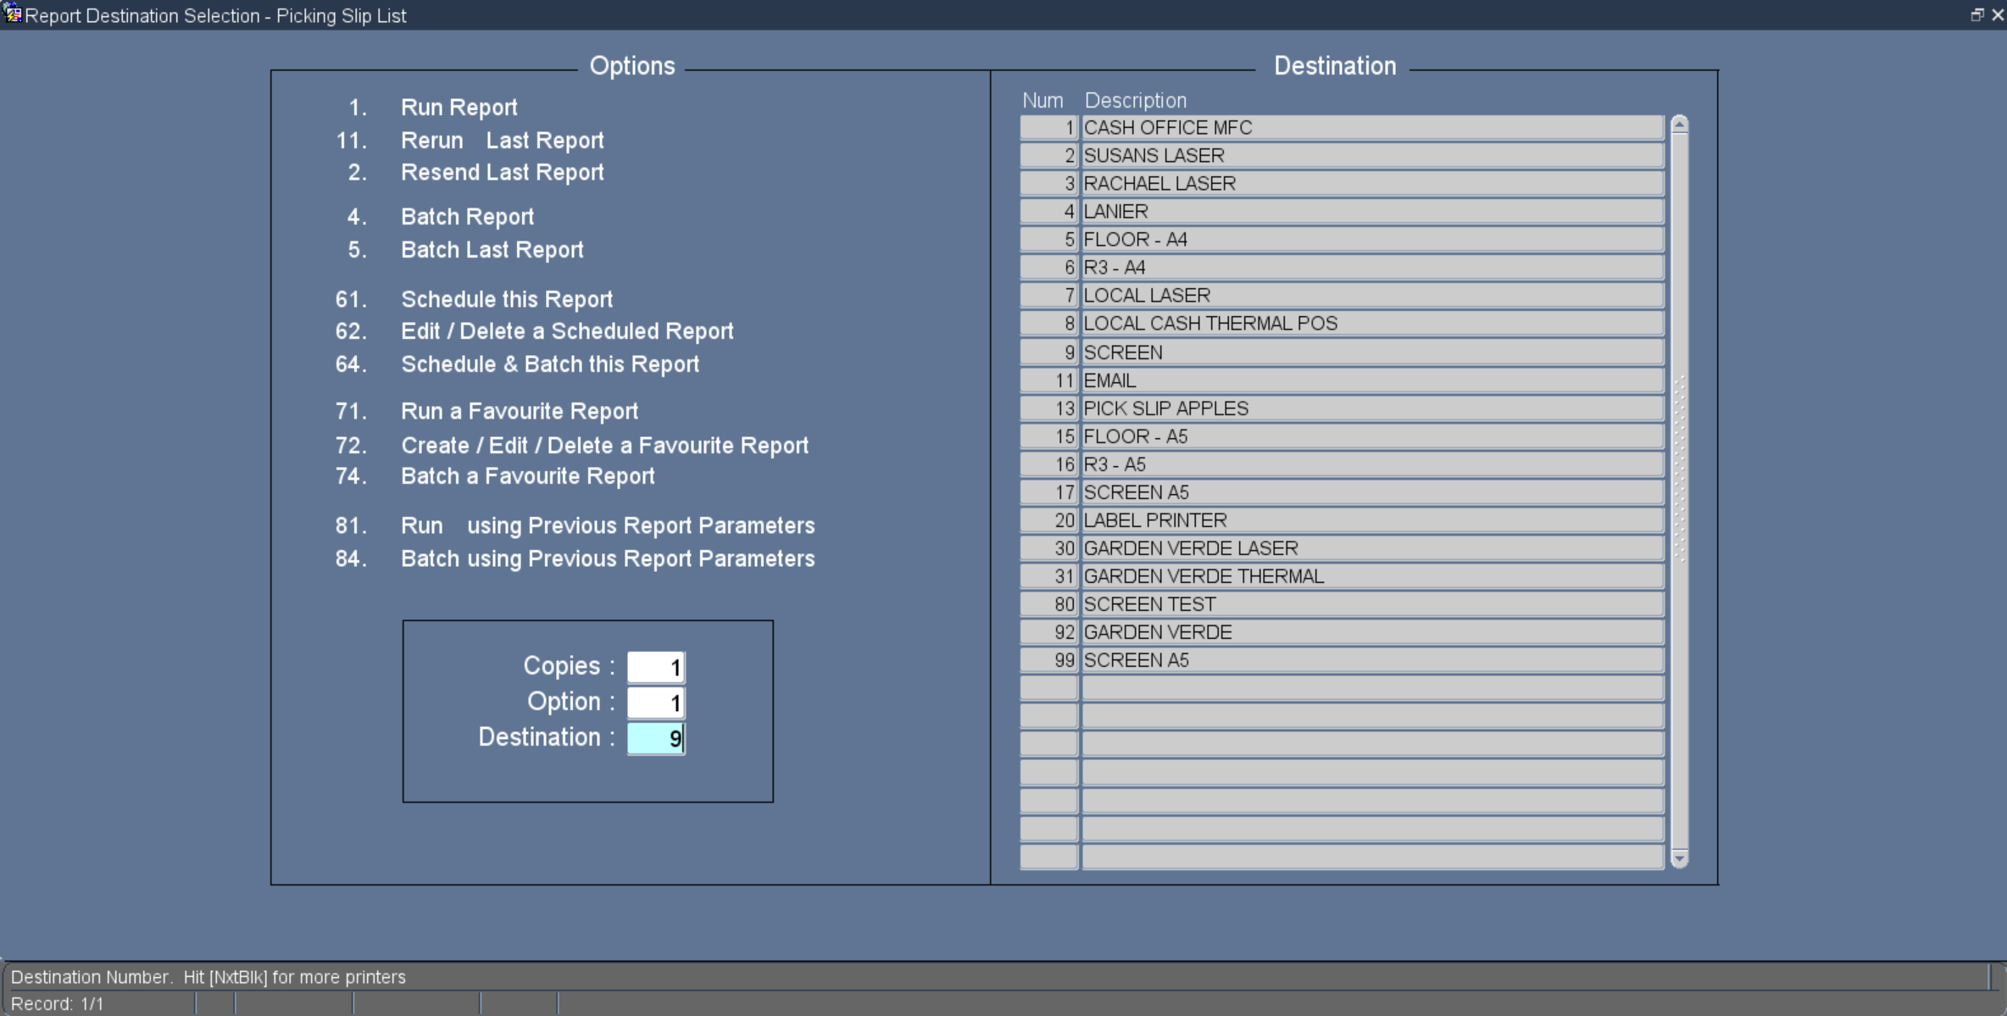Choose the GARDEN VERDE destination numbered 92
Image resolution: width=2007 pixels, height=1016 pixels.
pyautogui.click(x=1372, y=632)
